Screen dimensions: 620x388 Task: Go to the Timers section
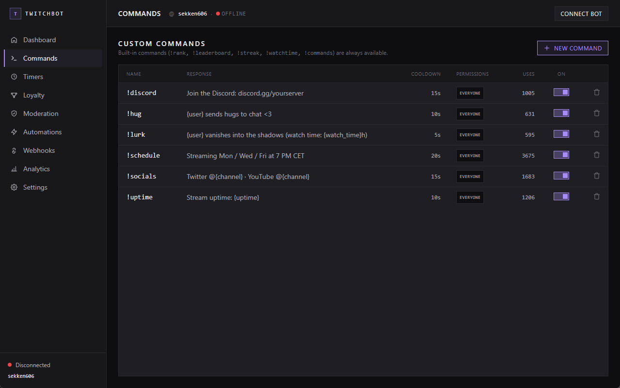click(53, 77)
